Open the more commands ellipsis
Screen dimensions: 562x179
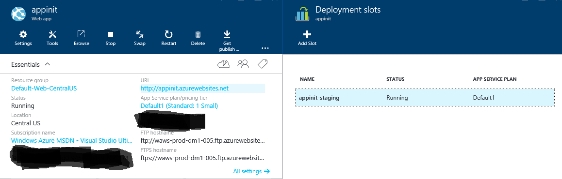pos(265,48)
